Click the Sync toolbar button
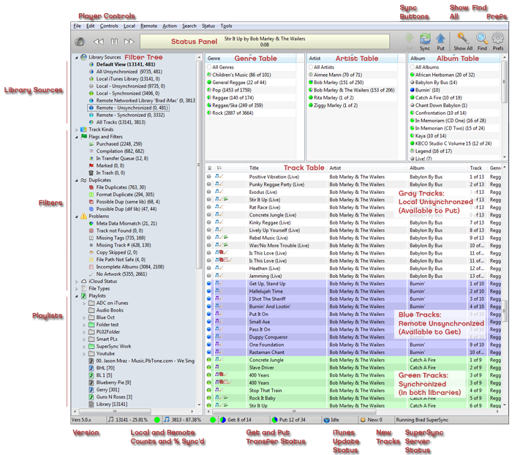512x455 pixels. (x=425, y=39)
